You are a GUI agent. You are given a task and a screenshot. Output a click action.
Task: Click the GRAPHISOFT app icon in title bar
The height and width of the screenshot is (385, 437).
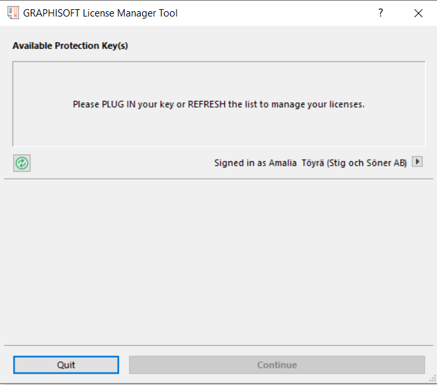pyautogui.click(x=13, y=13)
